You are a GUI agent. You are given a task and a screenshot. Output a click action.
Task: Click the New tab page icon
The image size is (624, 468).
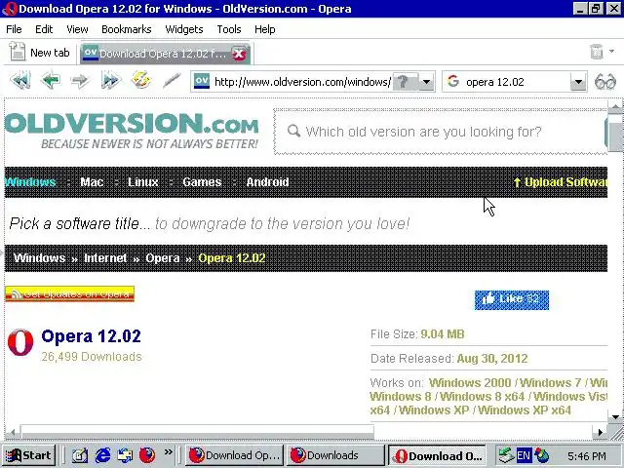pyautogui.click(x=18, y=52)
